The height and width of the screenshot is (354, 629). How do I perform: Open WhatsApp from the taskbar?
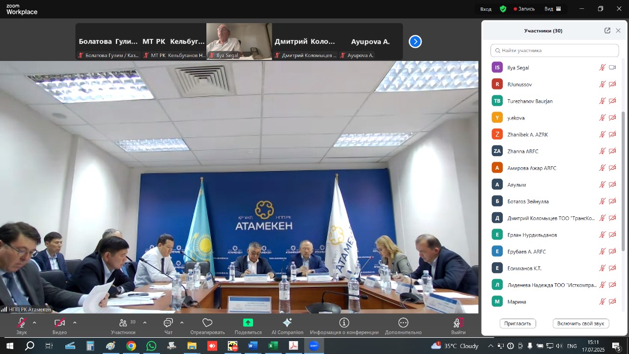click(x=151, y=346)
